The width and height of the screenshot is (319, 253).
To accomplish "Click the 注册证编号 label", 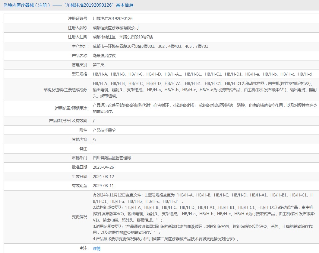I will [x=77, y=18].
